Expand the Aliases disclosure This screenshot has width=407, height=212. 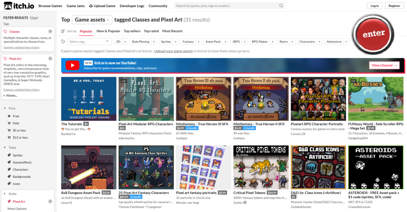coord(10,95)
